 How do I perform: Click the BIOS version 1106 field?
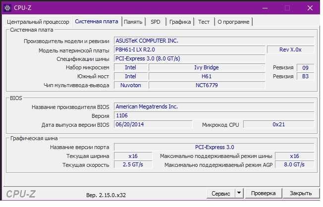point(214,115)
